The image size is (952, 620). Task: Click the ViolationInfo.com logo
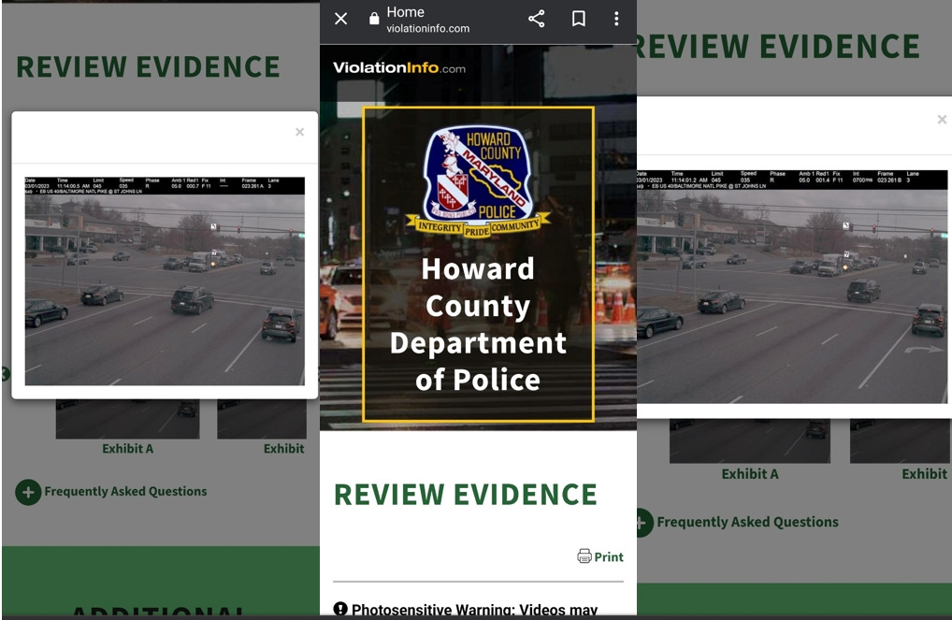tap(399, 67)
